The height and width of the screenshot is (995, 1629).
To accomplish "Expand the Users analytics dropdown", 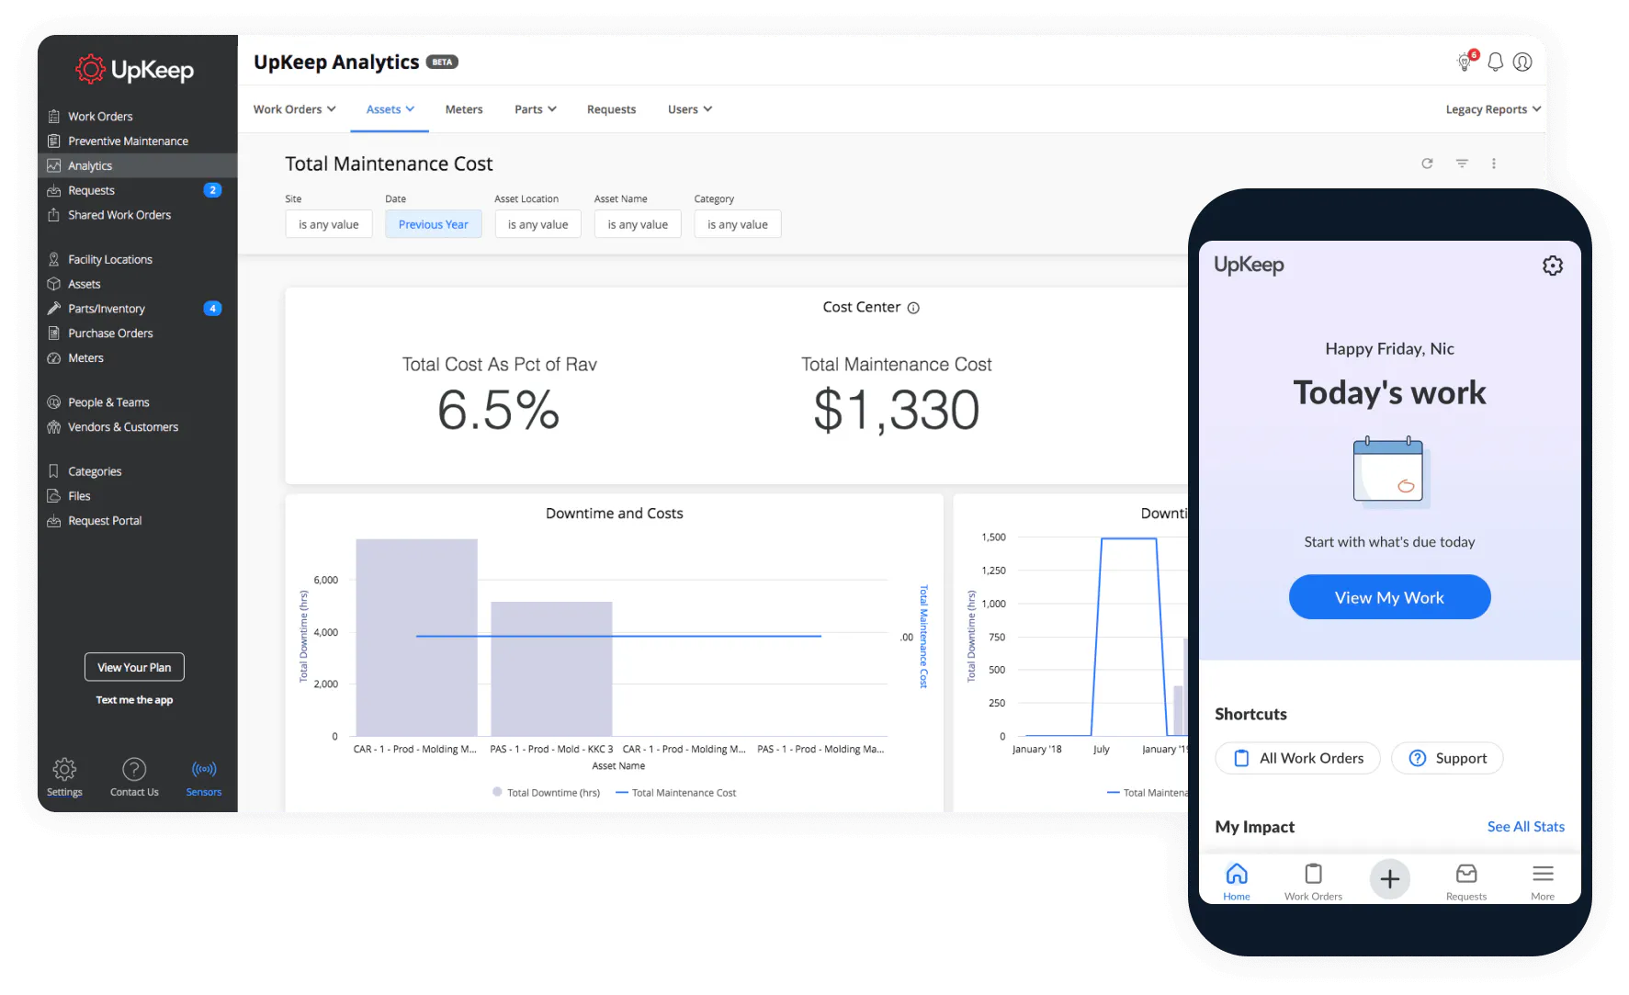I will [690, 109].
